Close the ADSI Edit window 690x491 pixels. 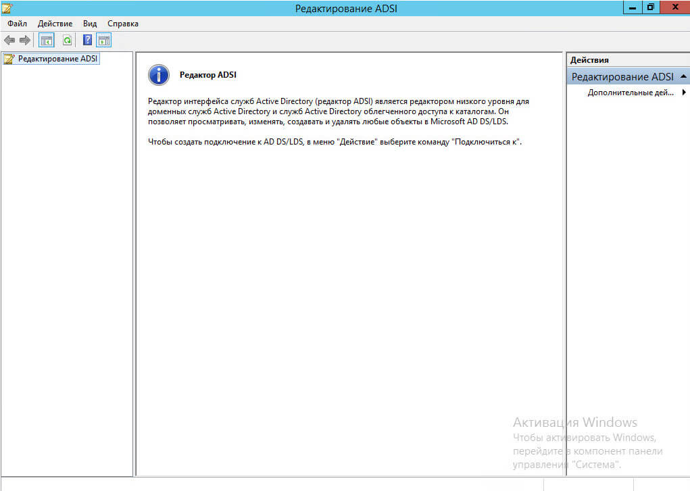point(675,7)
